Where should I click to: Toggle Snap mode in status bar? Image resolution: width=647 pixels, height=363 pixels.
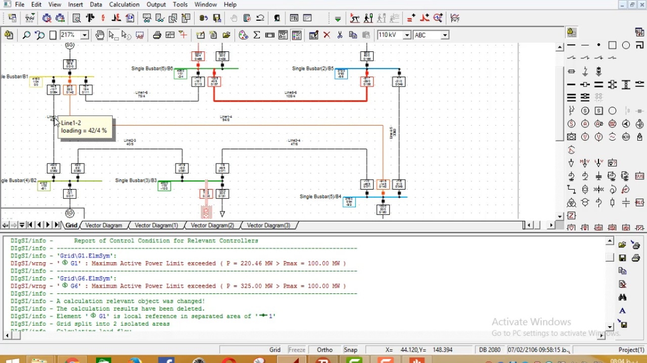tap(350, 350)
